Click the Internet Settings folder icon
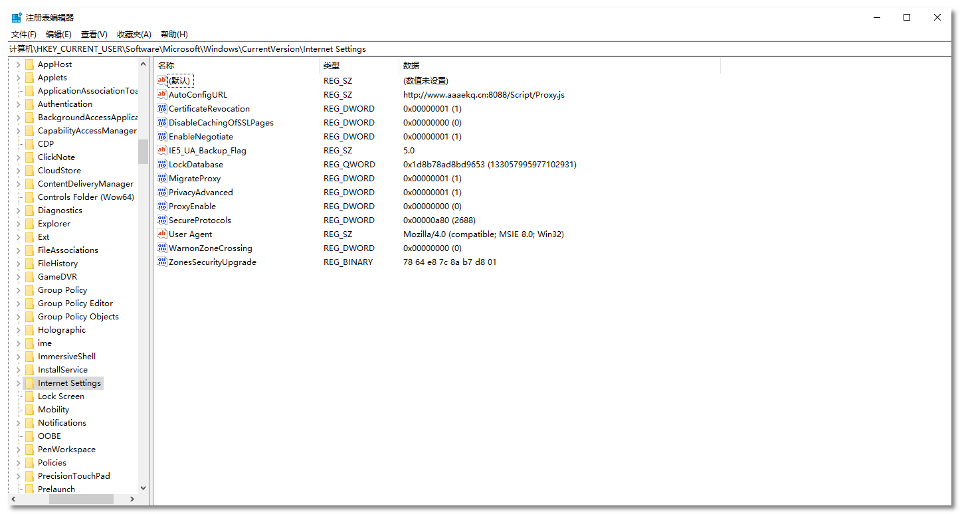 tap(29, 383)
